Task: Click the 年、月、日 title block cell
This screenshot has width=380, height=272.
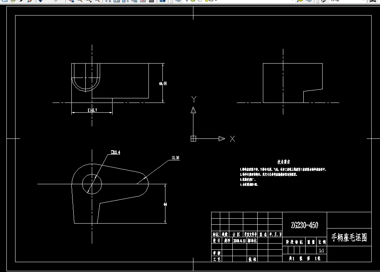Action: coord(275,234)
